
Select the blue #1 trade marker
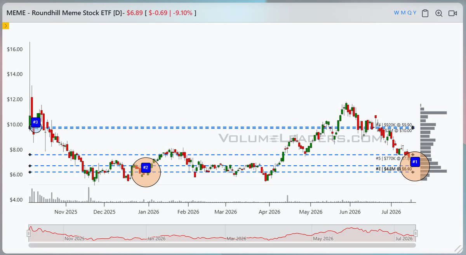tap(415, 161)
